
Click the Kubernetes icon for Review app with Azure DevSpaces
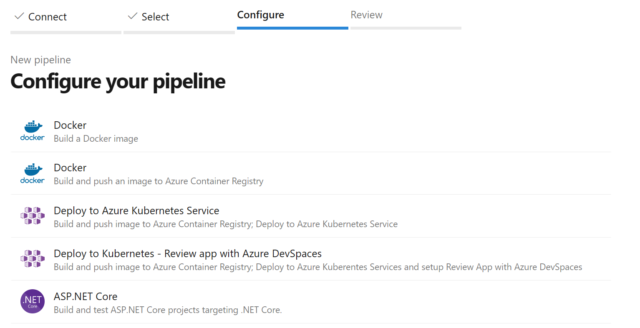(x=33, y=259)
